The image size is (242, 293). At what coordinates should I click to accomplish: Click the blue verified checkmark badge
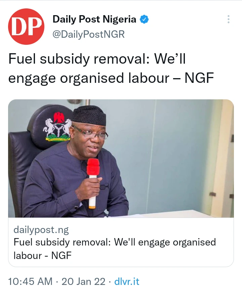pos(144,19)
